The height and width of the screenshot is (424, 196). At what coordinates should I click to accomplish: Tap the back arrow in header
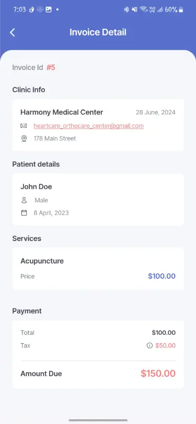click(12, 32)
